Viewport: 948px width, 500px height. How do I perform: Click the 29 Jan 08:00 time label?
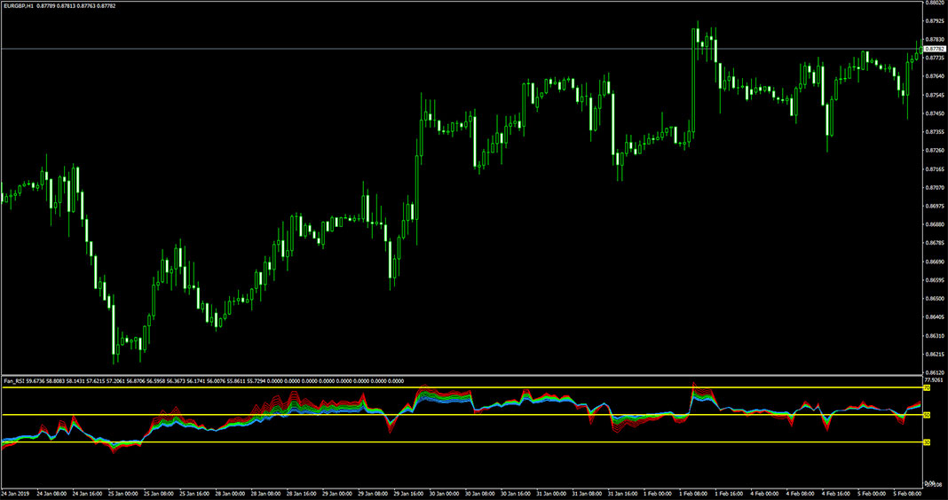point(372,493)
